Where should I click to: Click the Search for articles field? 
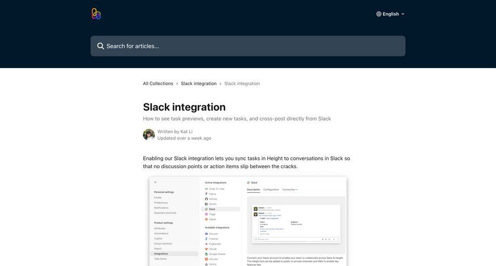point(248,46)
